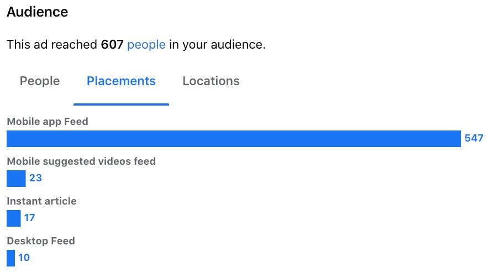The height and width of the screenshot is (272, 493).
Task: Click the "Instant article" label
Action: (41, 201)
